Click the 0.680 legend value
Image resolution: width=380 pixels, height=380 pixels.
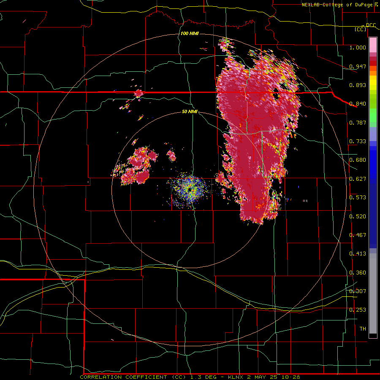[358, 160]
